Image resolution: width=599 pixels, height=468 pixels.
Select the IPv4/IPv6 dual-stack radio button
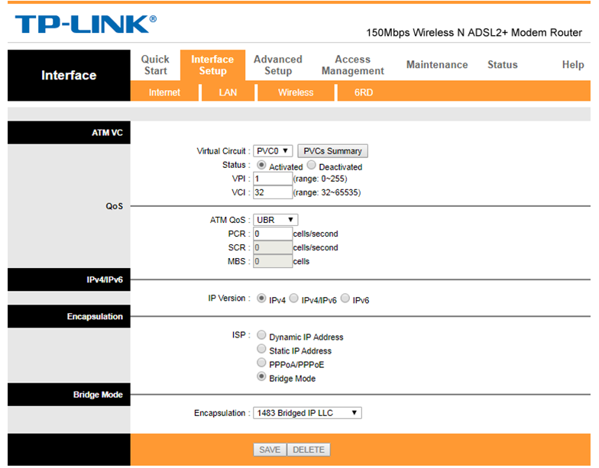294,299
